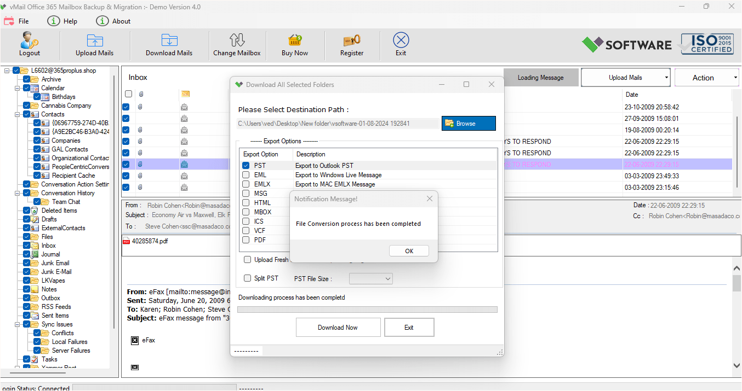Click the Deleted Items recycle icon

pyautogui.click(x=35, y=211)
